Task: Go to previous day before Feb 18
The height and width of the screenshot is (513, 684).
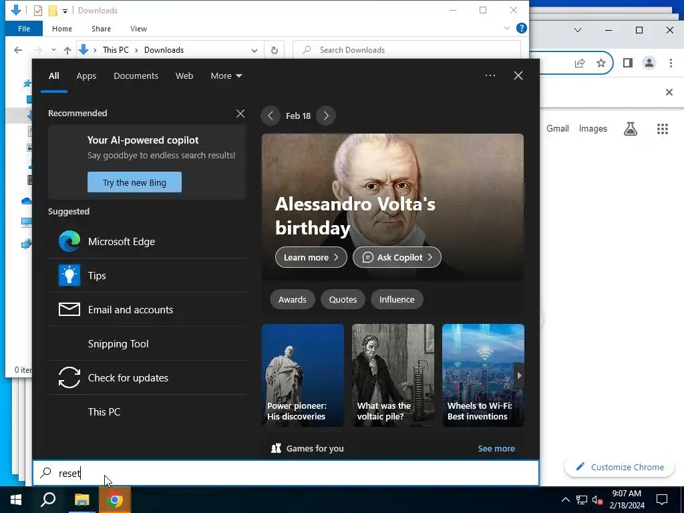Action: (271, 116)
